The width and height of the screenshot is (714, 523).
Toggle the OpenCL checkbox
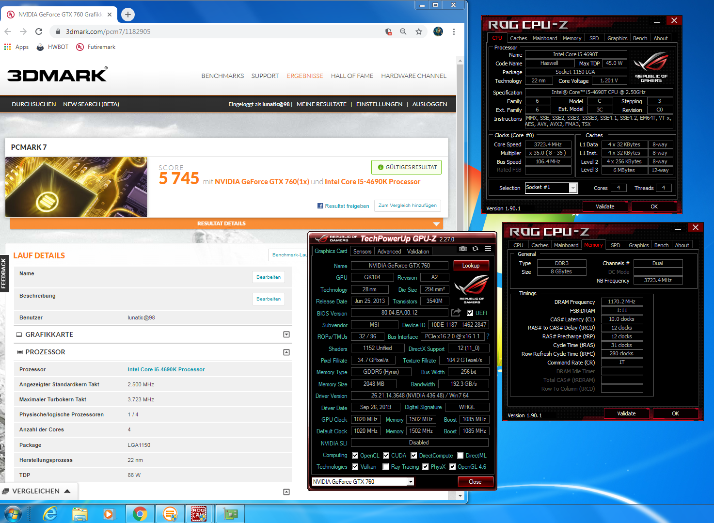(x=355, y=456)
